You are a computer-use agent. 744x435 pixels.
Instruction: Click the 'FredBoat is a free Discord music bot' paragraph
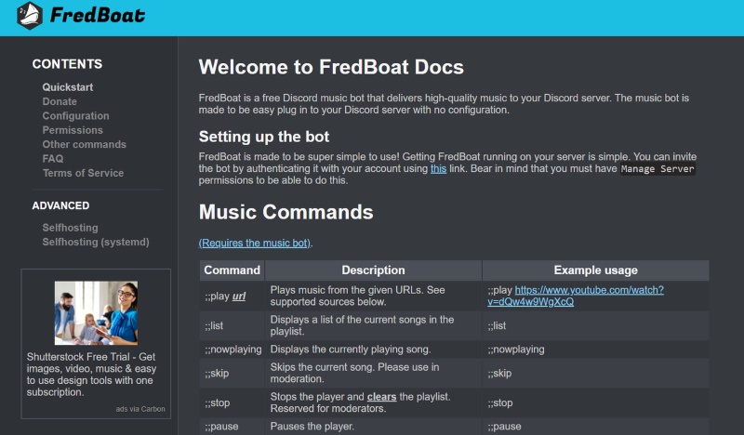coord(444,104)
